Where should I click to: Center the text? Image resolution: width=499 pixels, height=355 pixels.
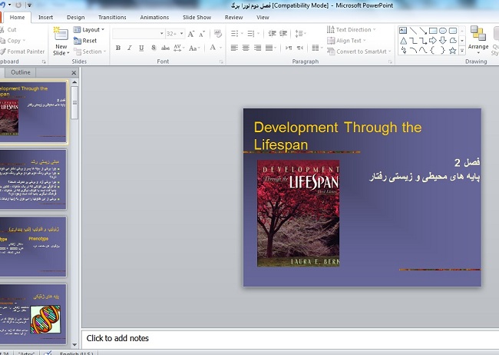pyautogui.click(x=246, y=48)
